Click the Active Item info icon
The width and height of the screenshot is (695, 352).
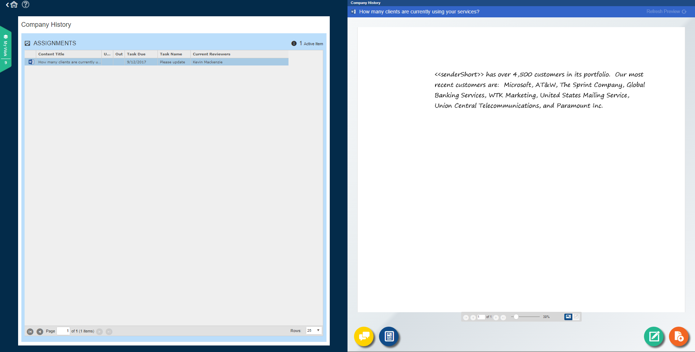point(294,43)
